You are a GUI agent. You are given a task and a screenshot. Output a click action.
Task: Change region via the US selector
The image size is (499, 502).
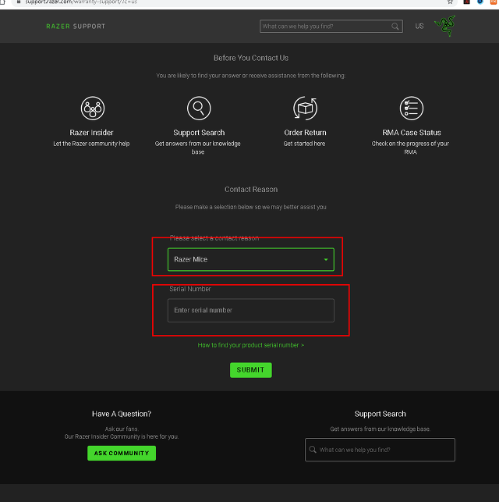click(419, 27)
